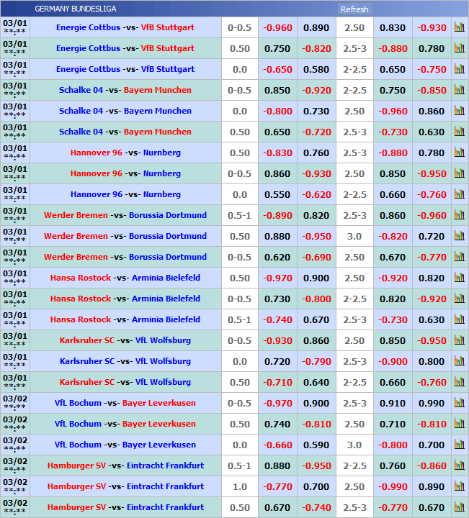
Task: Choose 0.860 odds in Karlsruher SC 0-0.5 row
Action: click(316, 340)
